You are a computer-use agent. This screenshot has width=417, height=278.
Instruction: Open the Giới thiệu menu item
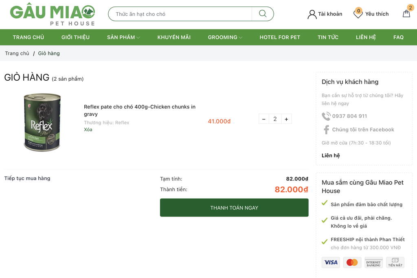coord(75,37)
